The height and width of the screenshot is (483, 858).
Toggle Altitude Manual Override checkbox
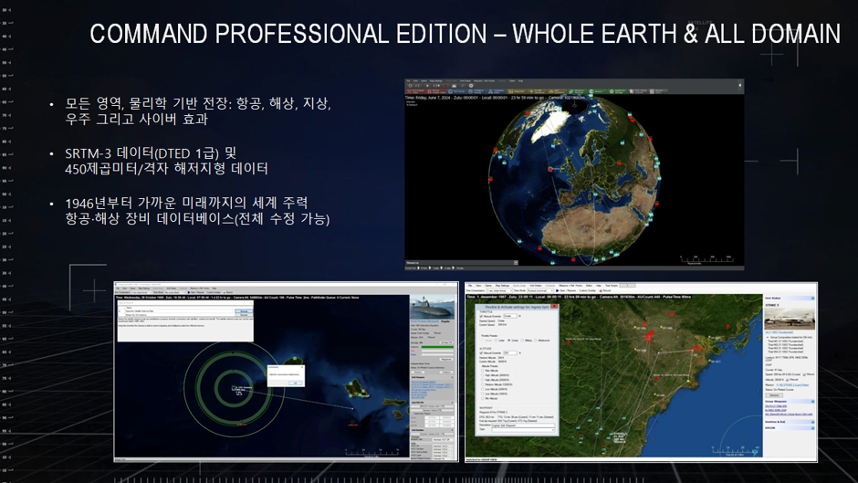pyautogui.click(x=481, y=352)
